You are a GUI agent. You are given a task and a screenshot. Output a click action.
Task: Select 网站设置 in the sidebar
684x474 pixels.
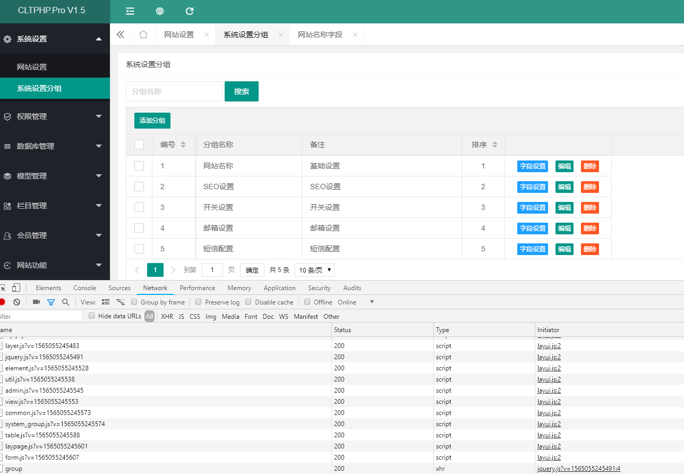(x=55, y=67)
